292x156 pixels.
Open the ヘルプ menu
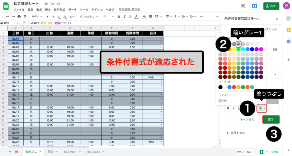coord(110,10)
